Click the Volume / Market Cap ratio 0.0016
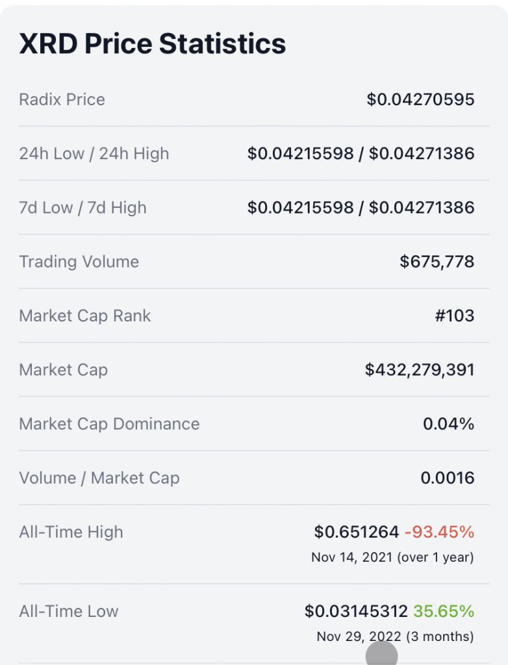Viewport: 508px width, 665px height. [448, 478]
